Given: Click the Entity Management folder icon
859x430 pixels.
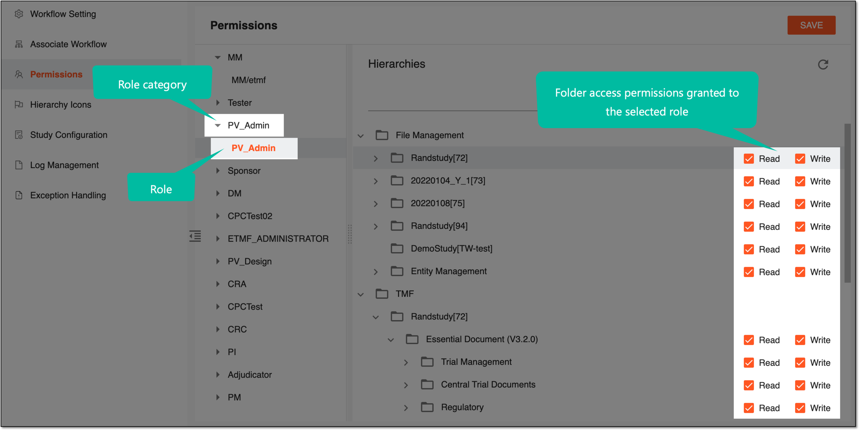Looking at the screenshot, I should 397,271.
